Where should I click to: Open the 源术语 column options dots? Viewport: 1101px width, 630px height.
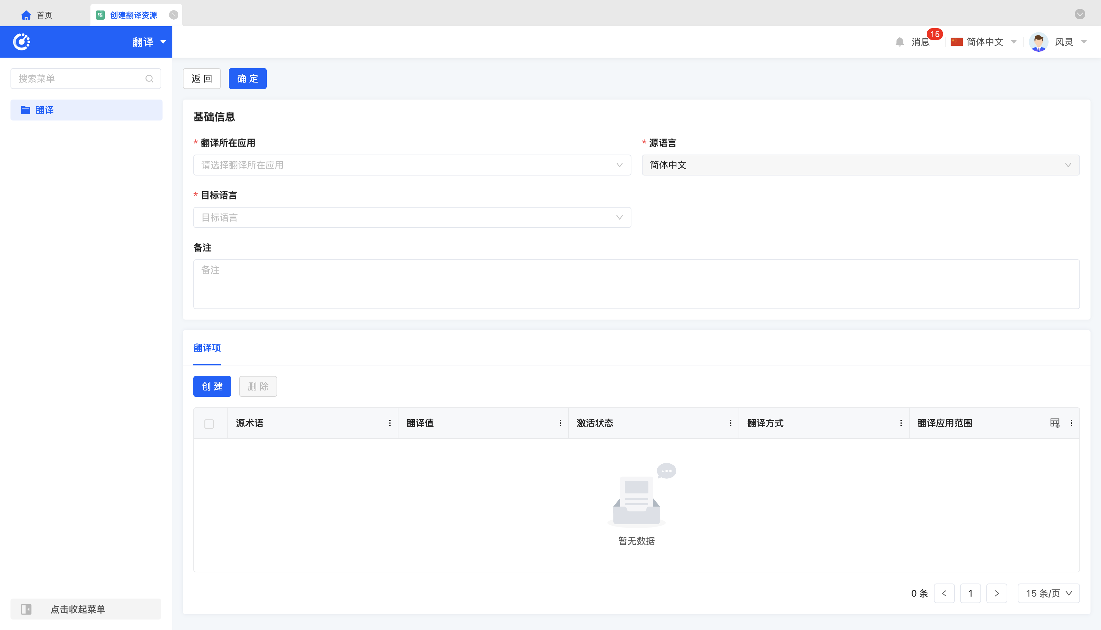pyautogui.click(x=390, y=423)
